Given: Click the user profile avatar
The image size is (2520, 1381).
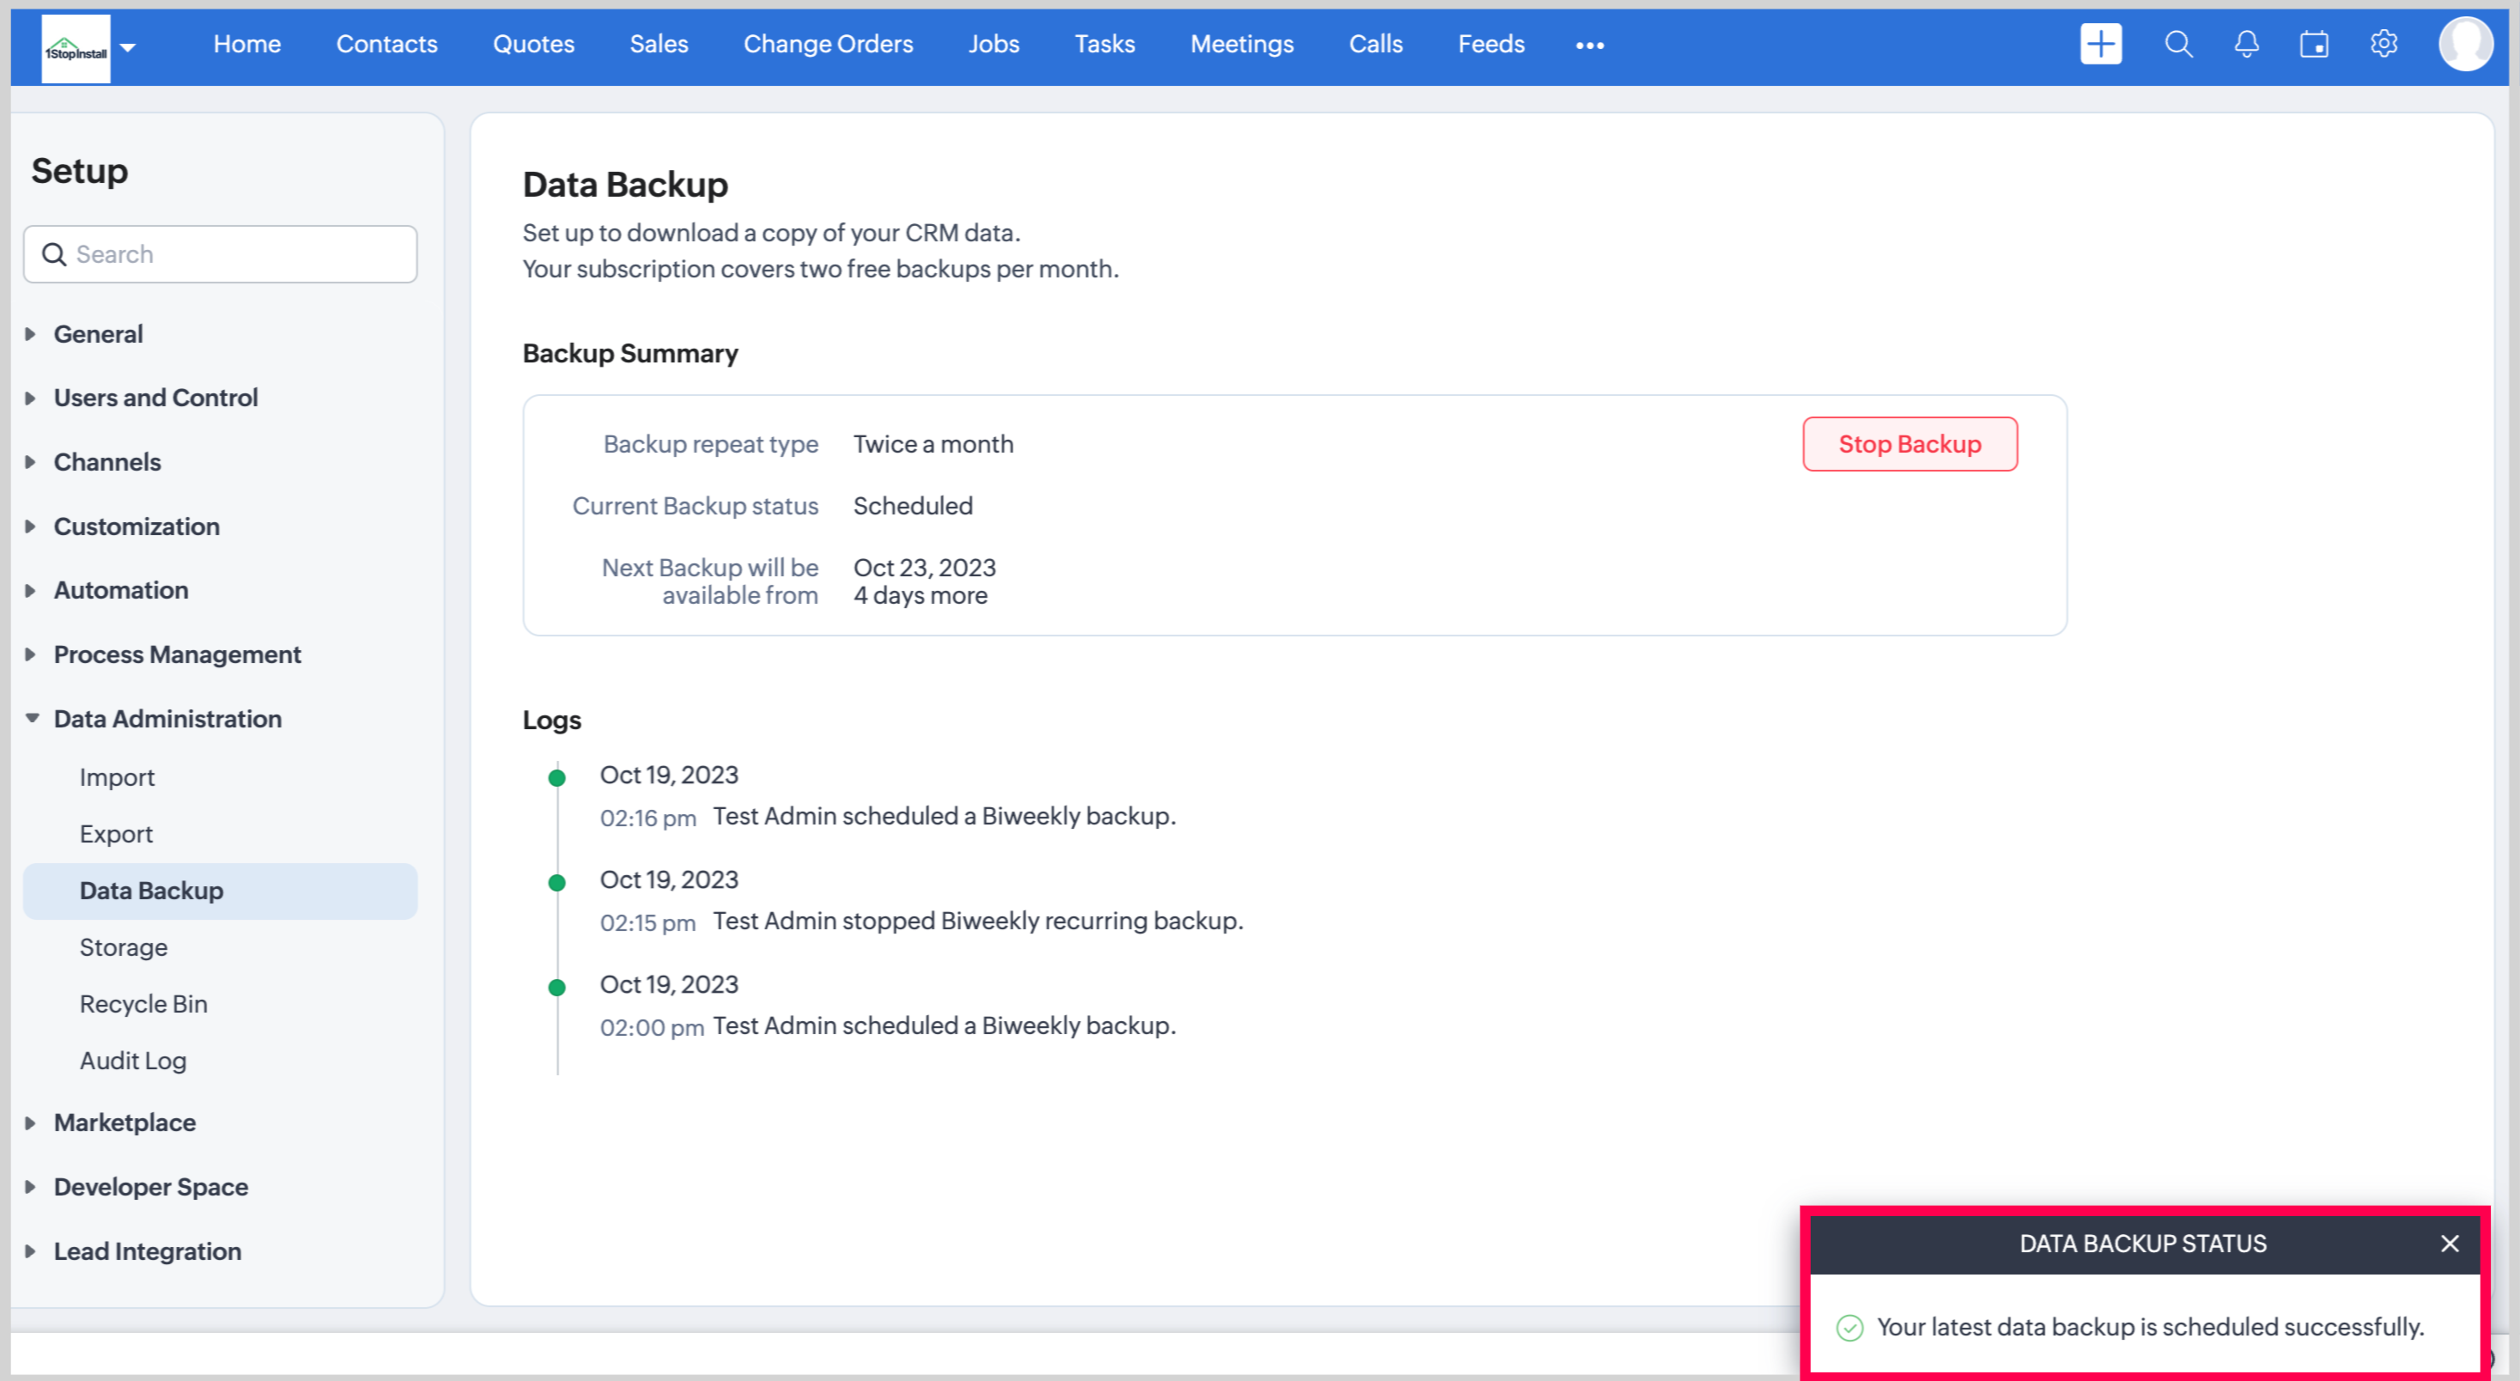Looking at the screenshot, I should coord(2464,44).
